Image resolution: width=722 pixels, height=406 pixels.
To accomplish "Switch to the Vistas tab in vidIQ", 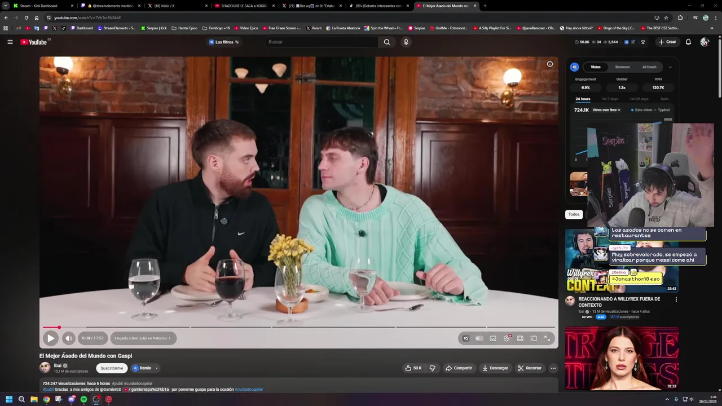I will point(596,67).
